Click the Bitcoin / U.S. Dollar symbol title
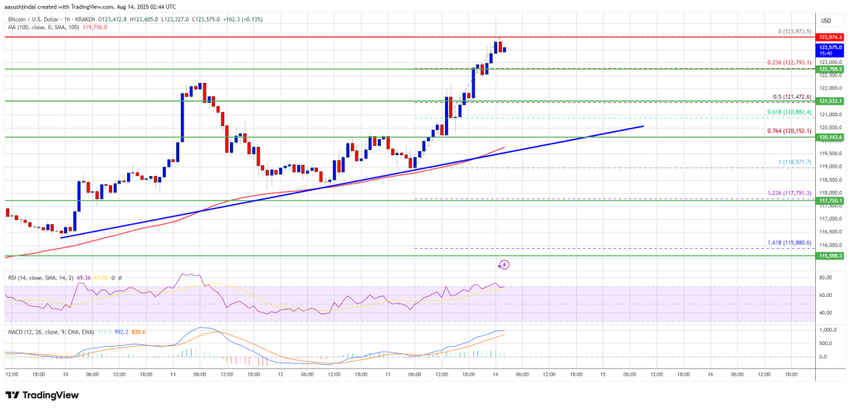Image resolution: width=850 pixels, height=409 pixels. click(x=42, y=18)
